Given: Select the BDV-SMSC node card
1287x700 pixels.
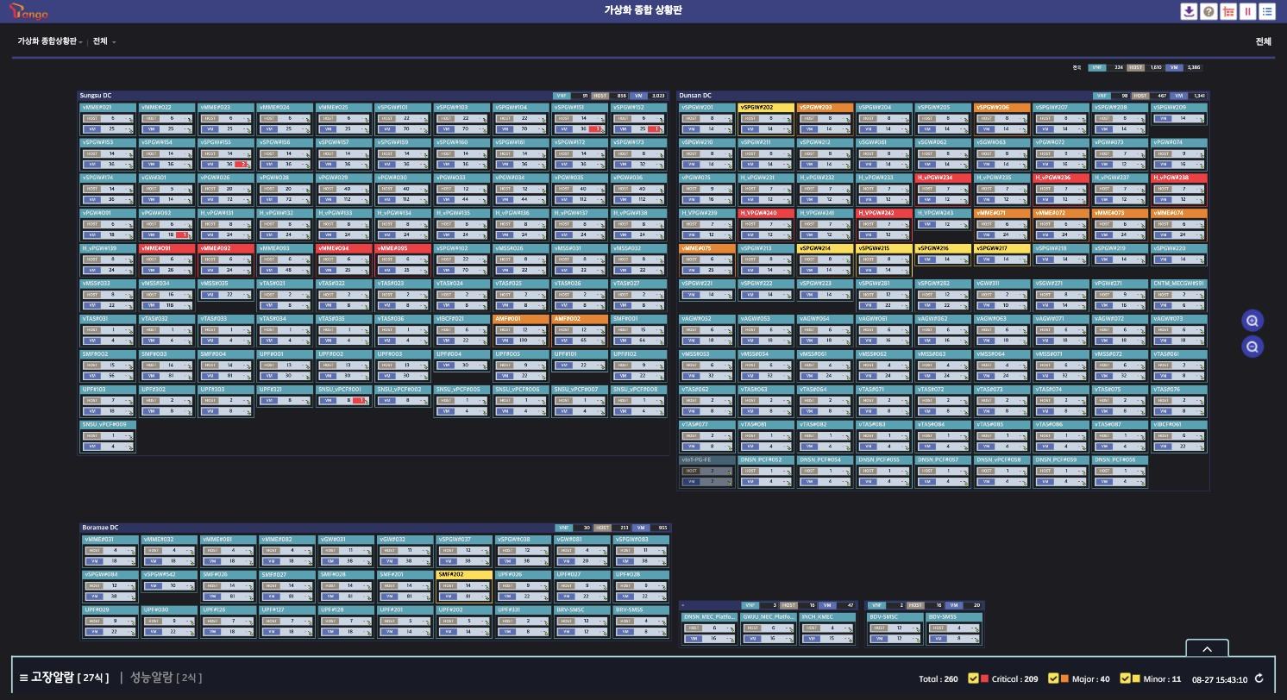Looking at the screenshot, I should click(896, 629).
